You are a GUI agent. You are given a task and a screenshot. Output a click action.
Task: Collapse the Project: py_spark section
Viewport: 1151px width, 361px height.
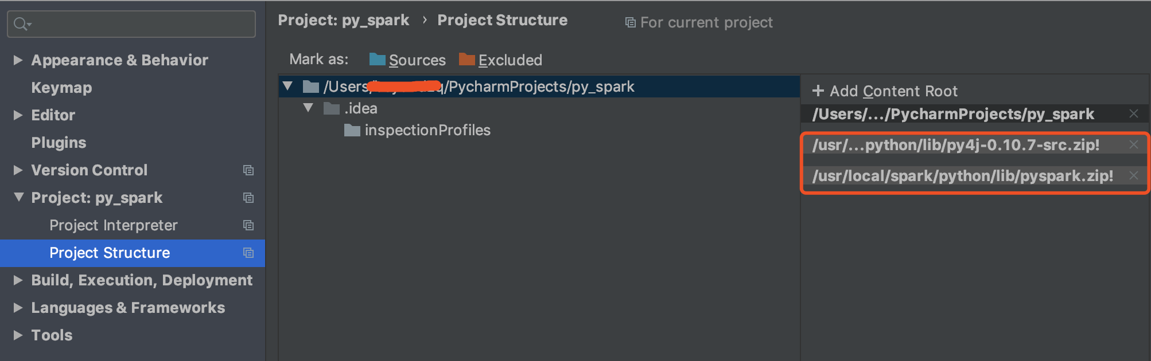point(18,198)
